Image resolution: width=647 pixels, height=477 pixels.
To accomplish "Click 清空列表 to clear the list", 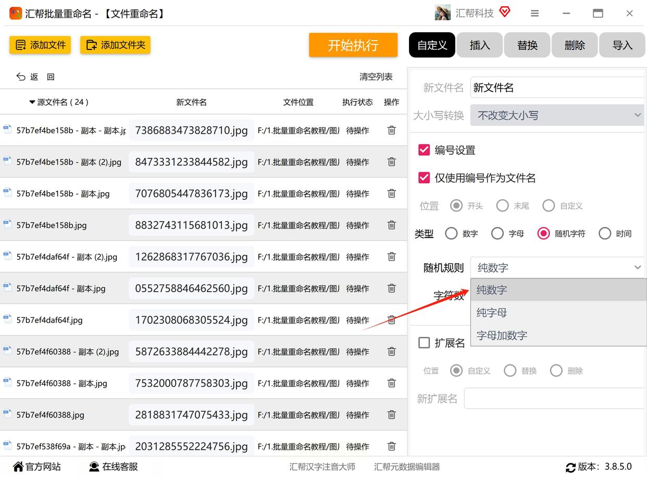I will [x=376, y=77].
